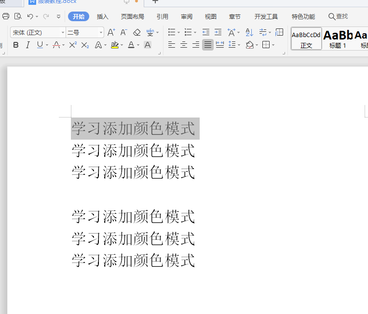The height and width of the screenshot is (314, 368).
Task: Apply distributed alignment
Action: (220, 44)
